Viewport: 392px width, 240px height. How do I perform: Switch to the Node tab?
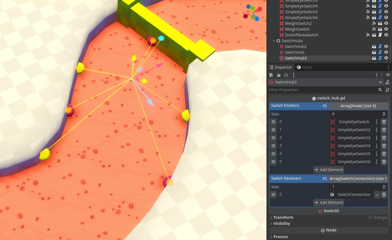point(304,67)
